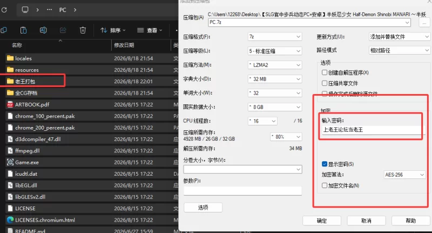Image resolution: width=432 pixels, height=233 pixels.
Task: Click the 帮助 button
Action: click(x=411, y=221)
